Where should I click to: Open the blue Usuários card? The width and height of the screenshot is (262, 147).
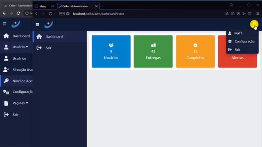pos(111,51)
